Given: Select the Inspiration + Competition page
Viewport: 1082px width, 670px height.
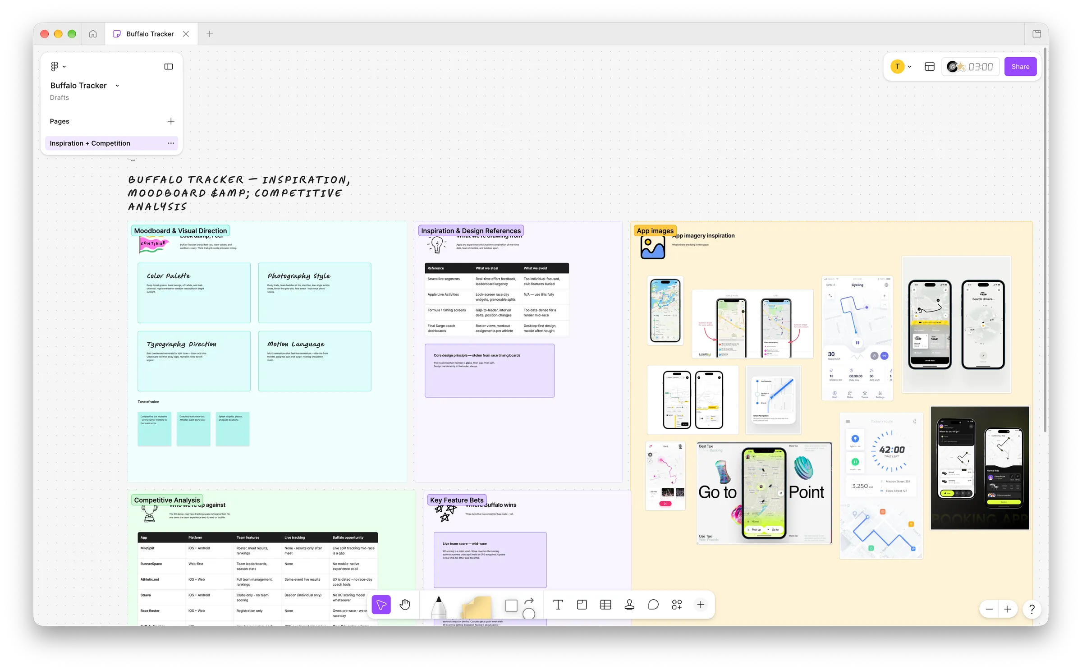Looking at the screenshot, I should 111,143.
